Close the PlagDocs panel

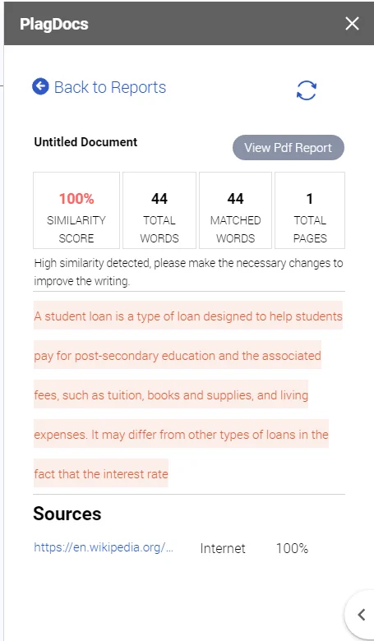352,24
